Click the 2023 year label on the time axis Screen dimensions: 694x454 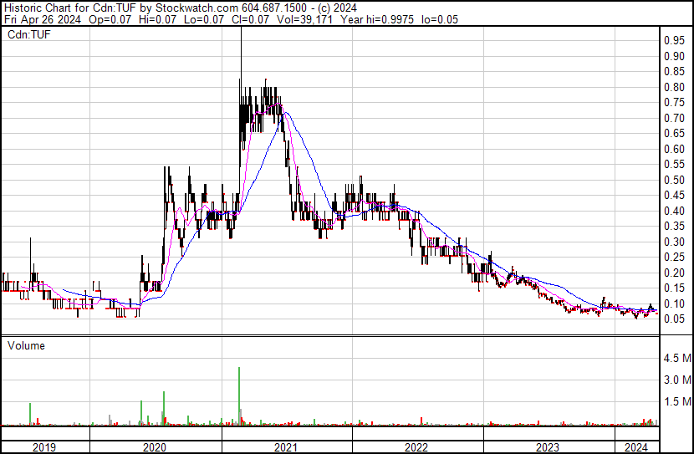[548, 447]
